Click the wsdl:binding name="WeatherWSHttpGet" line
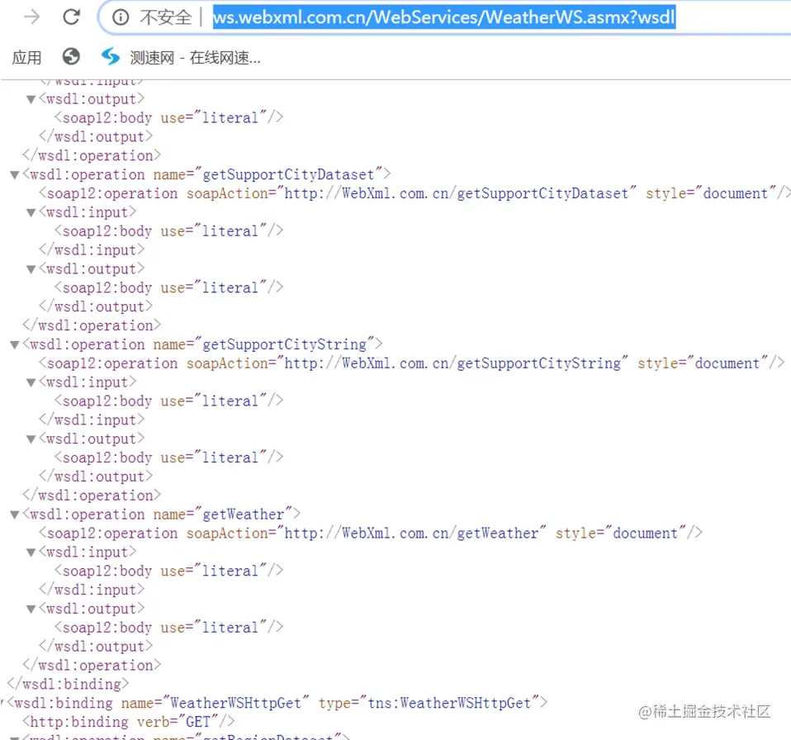Image resolution: width=791 pixels, height=740 pixels. (x=277, y=703)
